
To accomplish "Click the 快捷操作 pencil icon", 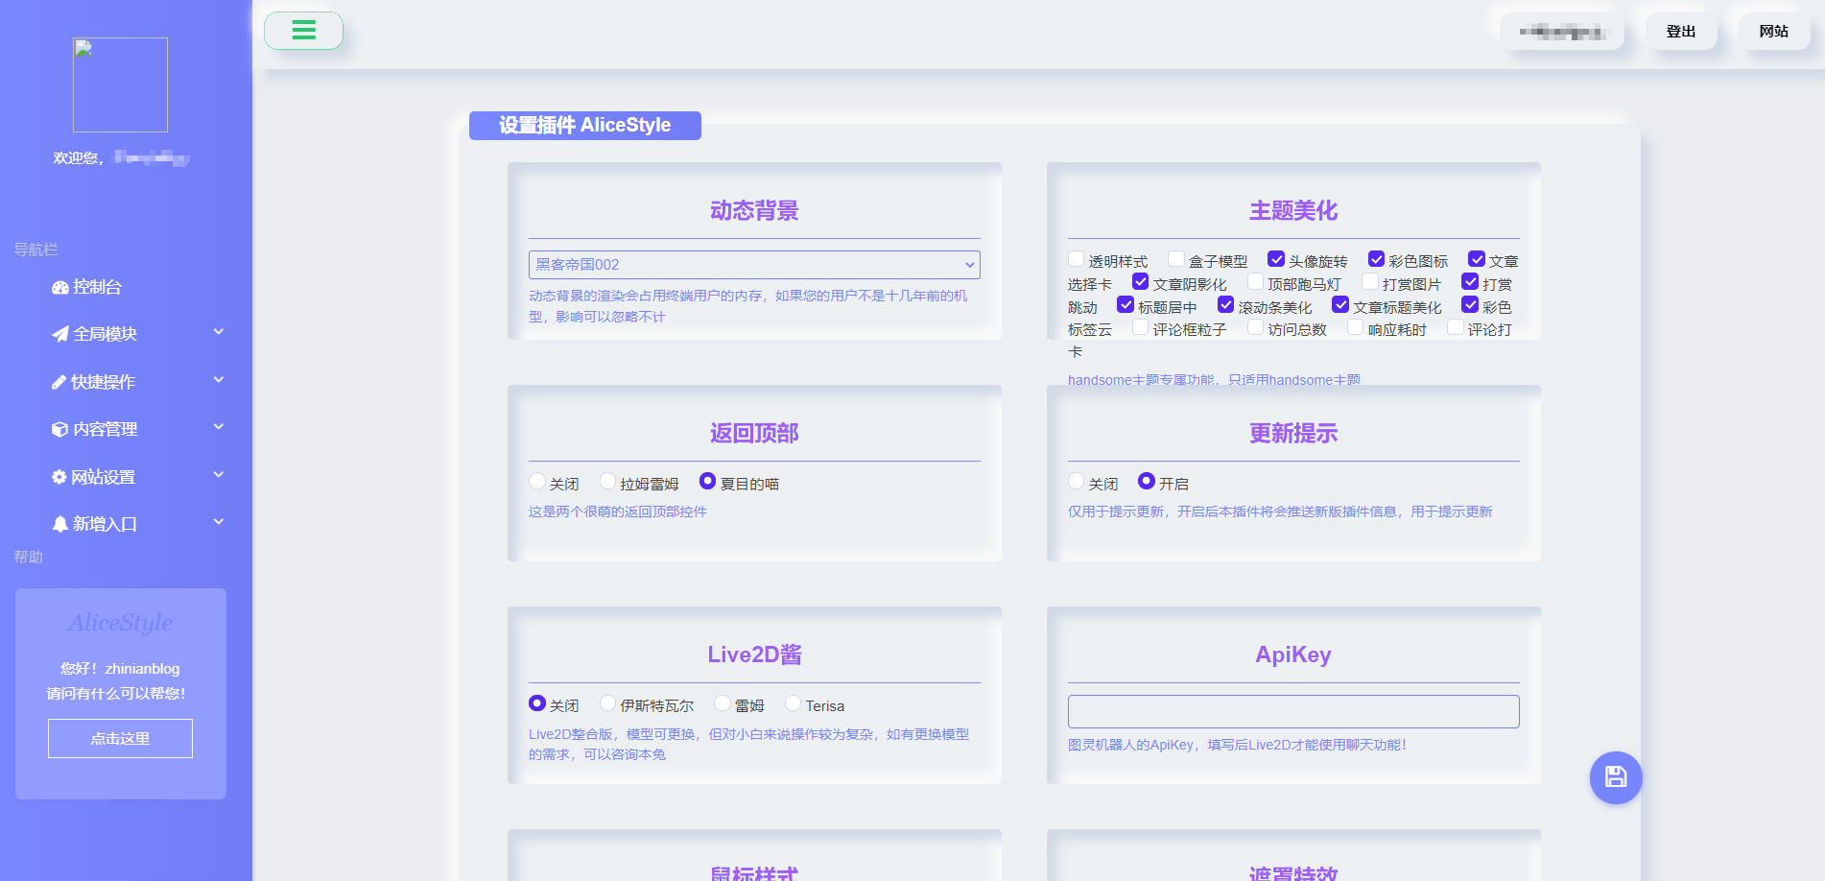I will click(x=59, y=382).
